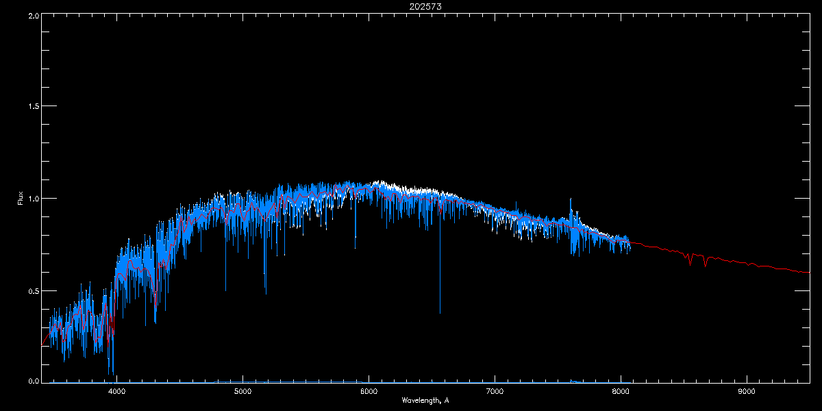The image size is (822, 411).
Task: Select the 7000 x-axis tick label
Action: tap(495, 392)
